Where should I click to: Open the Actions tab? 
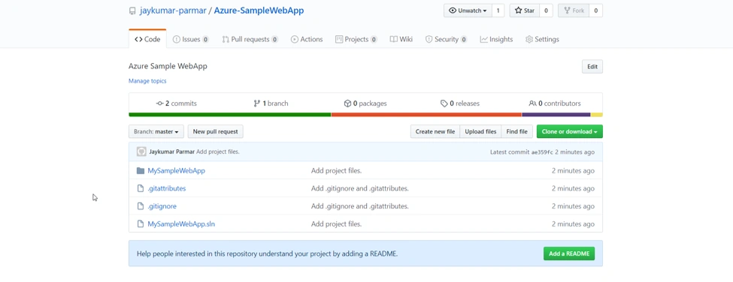[x=307, y=39]
